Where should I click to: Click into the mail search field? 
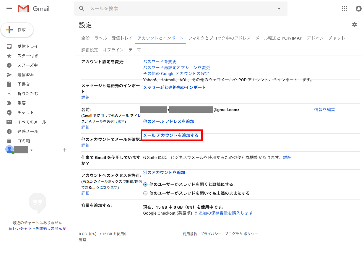click(177, 9)
